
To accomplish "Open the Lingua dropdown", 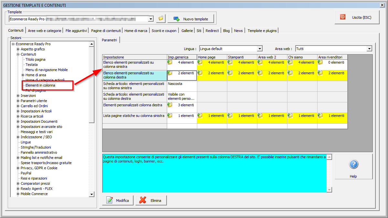I will [260, 49].
